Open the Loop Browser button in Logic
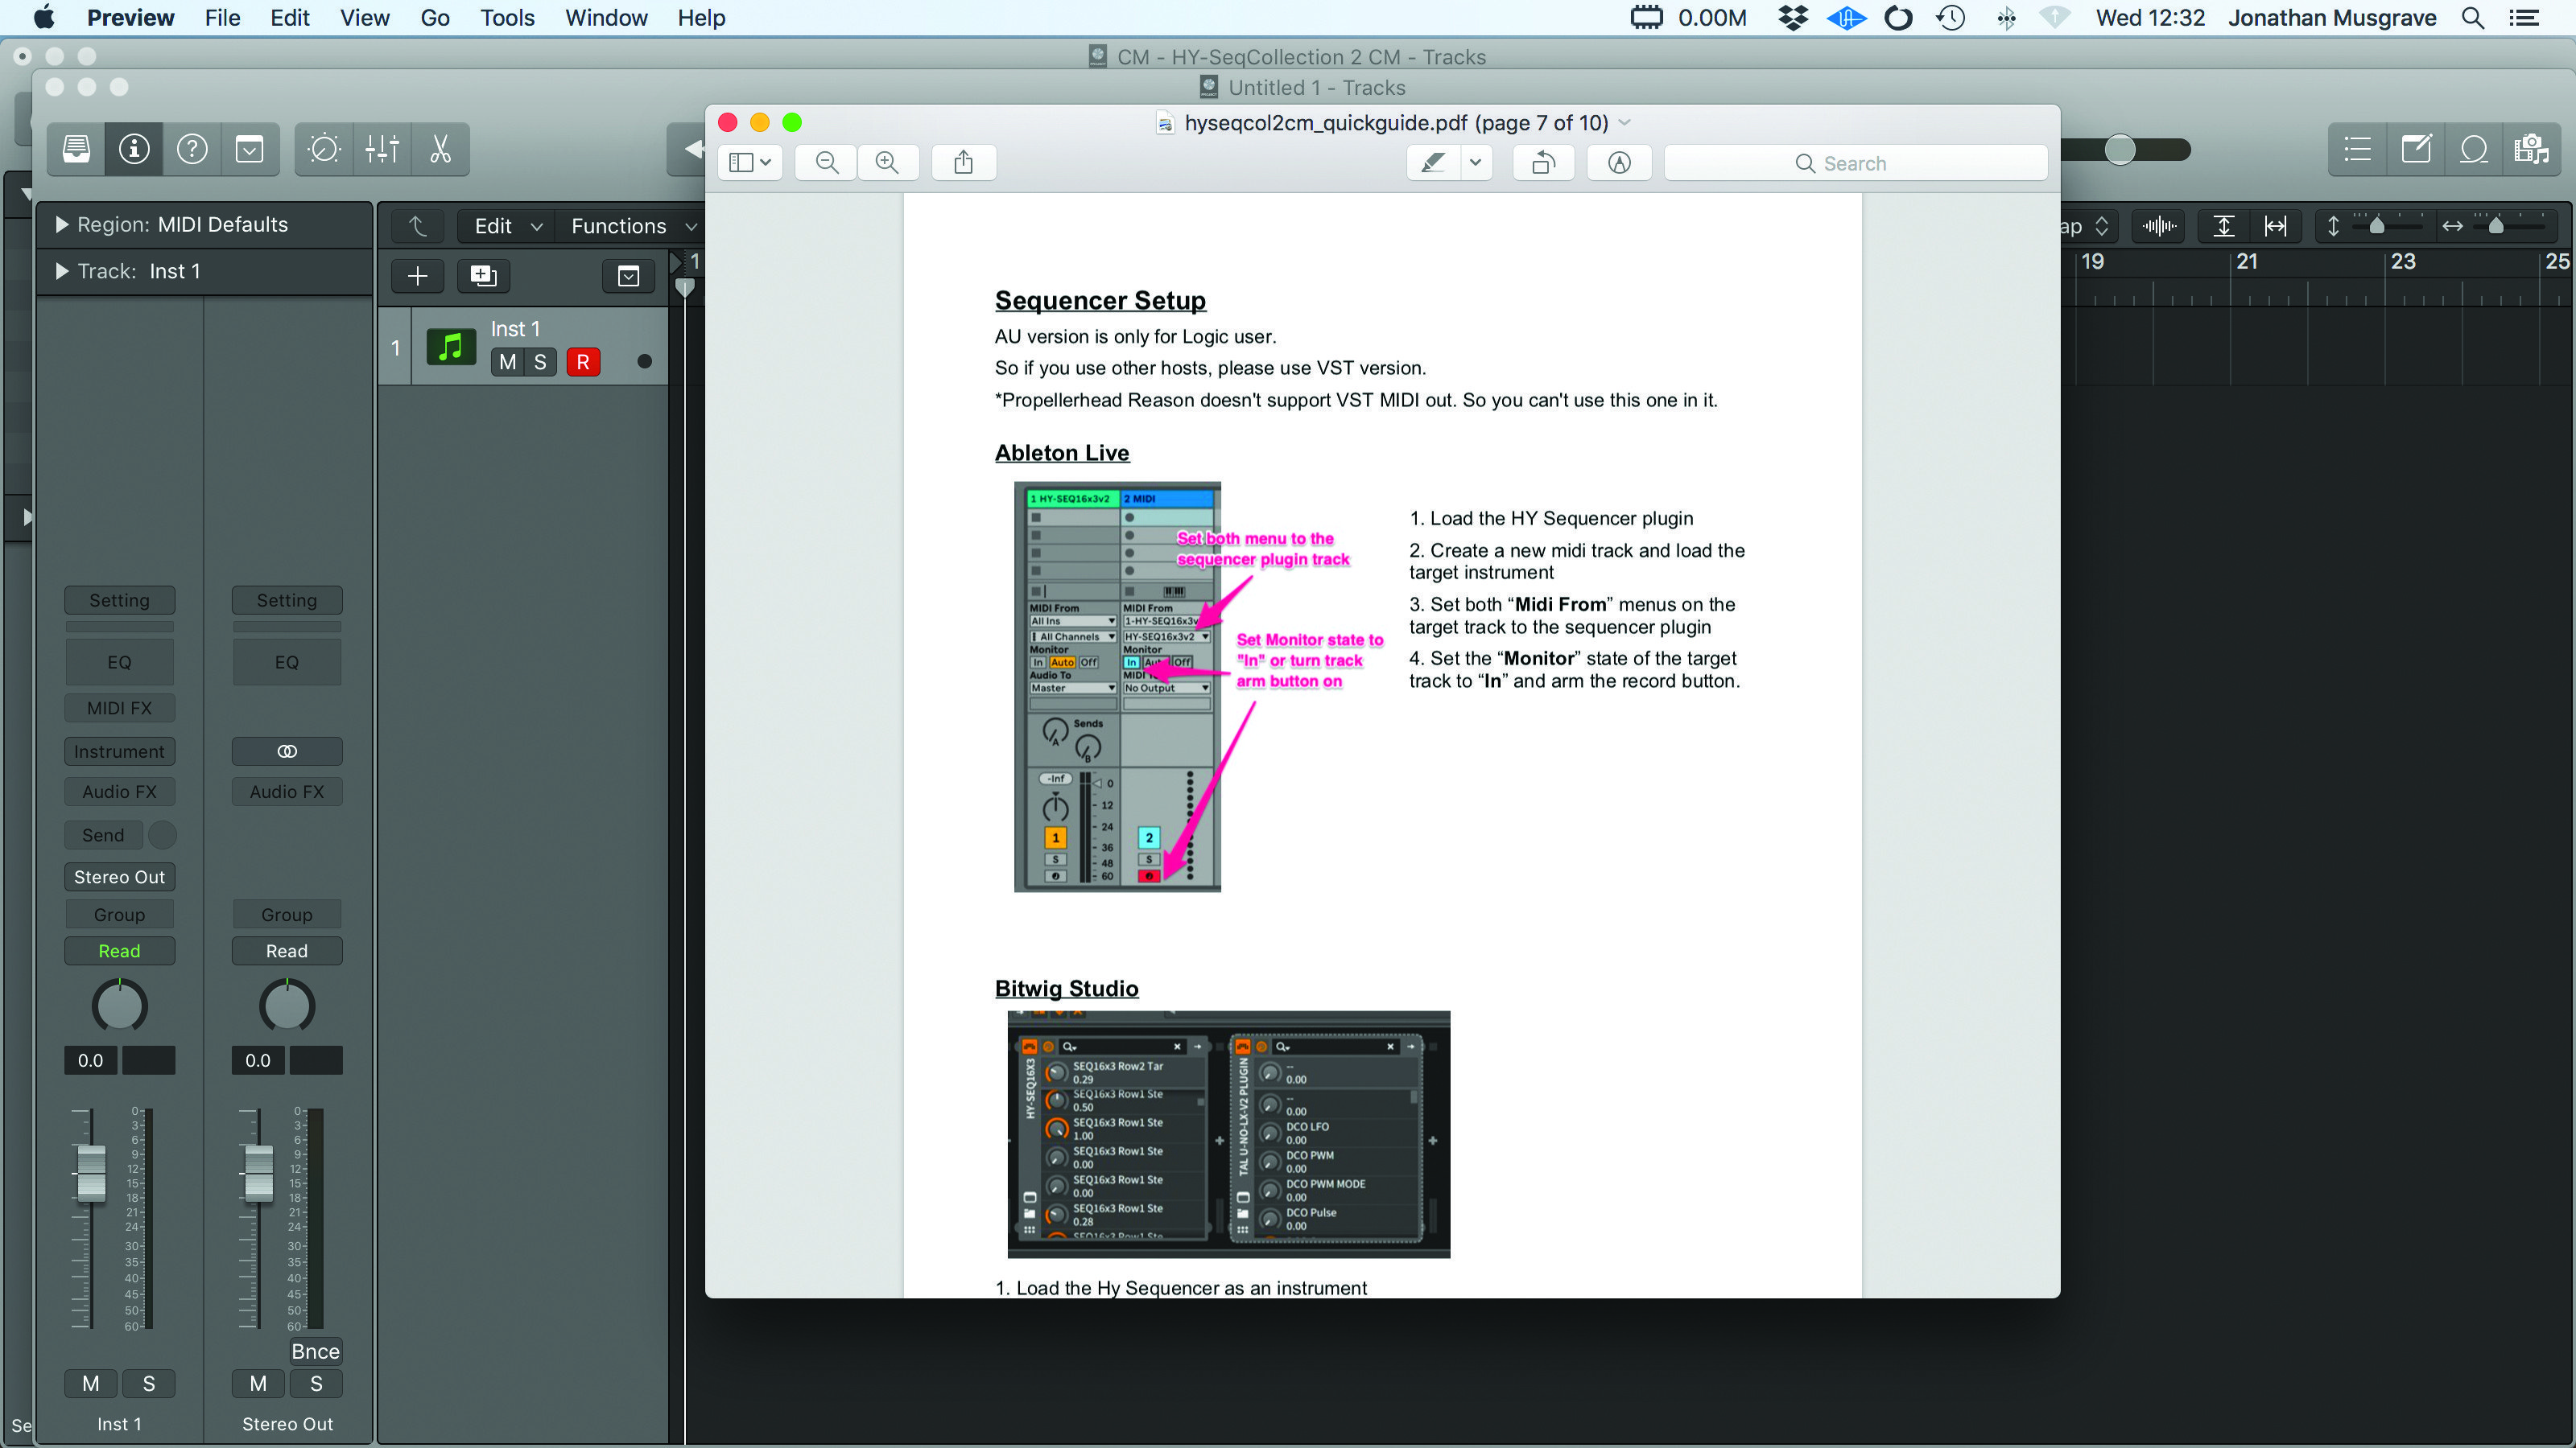2576x1448 pixels. click(2473, 150)
